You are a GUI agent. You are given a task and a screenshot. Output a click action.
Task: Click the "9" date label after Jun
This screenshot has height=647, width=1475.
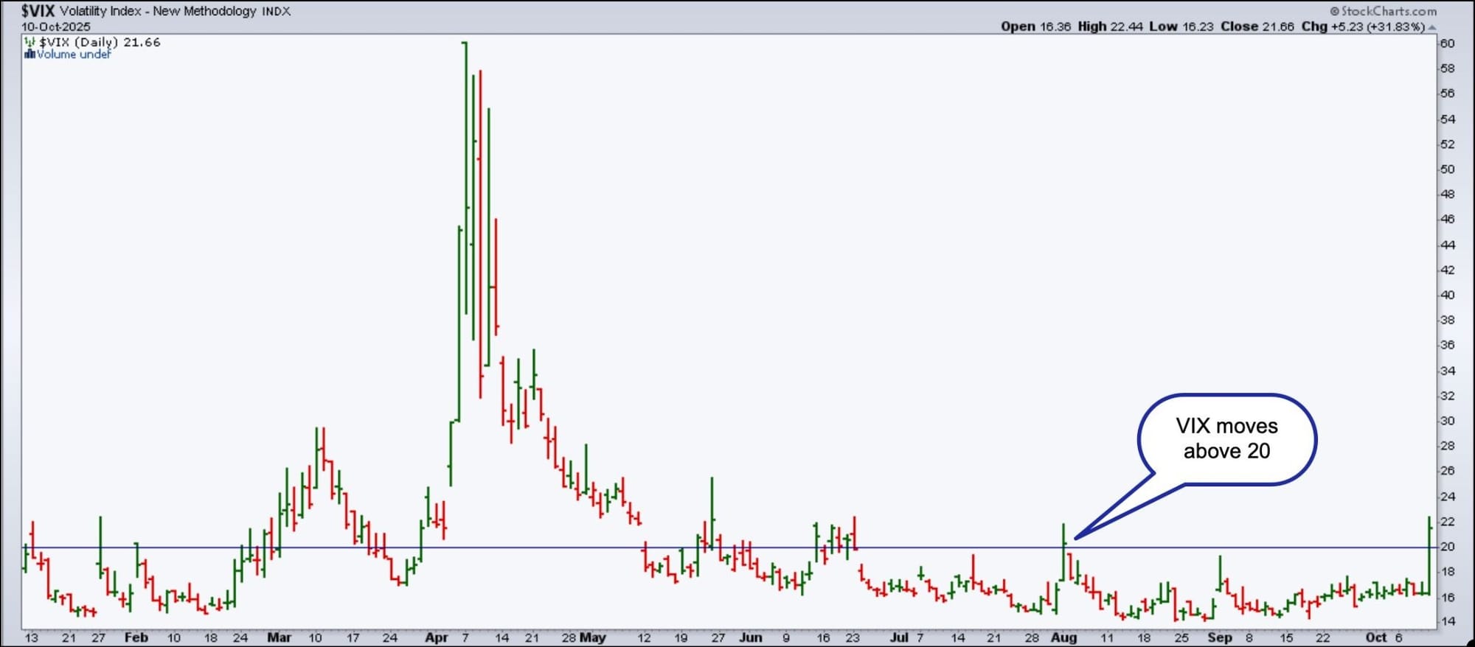point(786,638)
